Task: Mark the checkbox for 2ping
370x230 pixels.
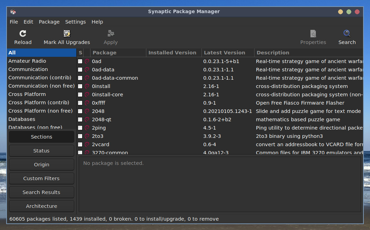Action: coord(80,128)
